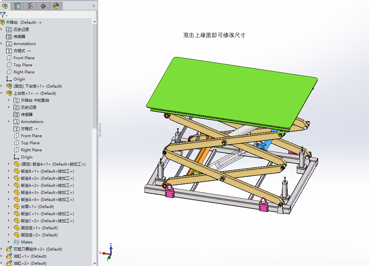369x266 pixels.
Task: Click the 钣金B<1> part icon
Action: click(x=16, y=171)
